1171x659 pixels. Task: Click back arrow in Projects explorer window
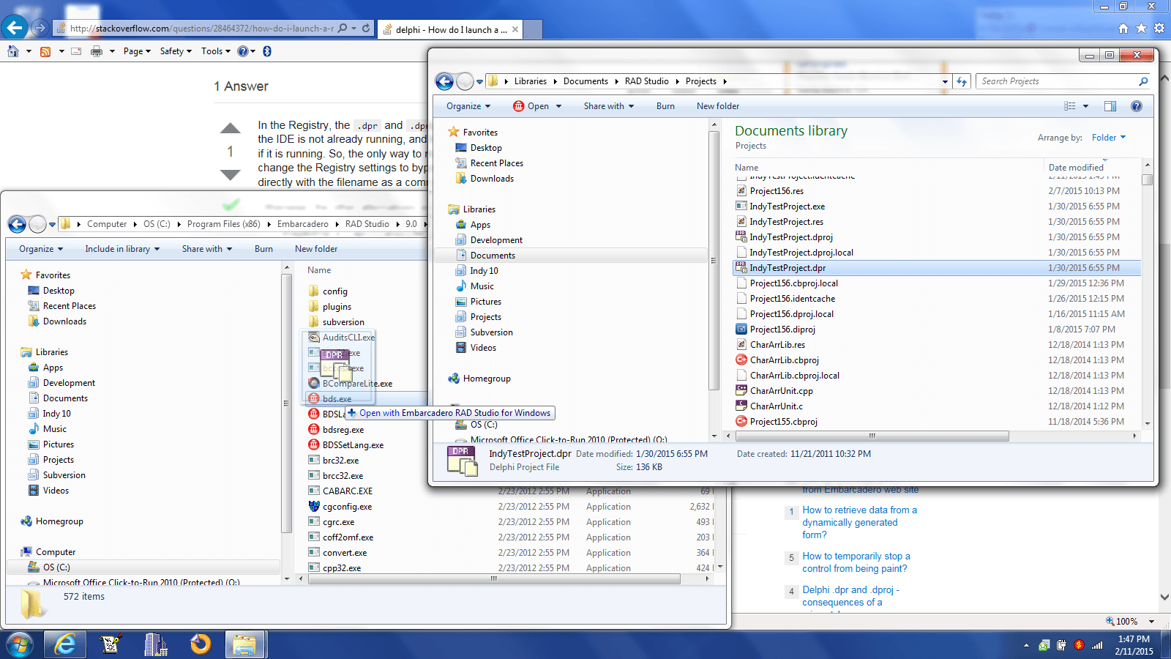(444, 81)
